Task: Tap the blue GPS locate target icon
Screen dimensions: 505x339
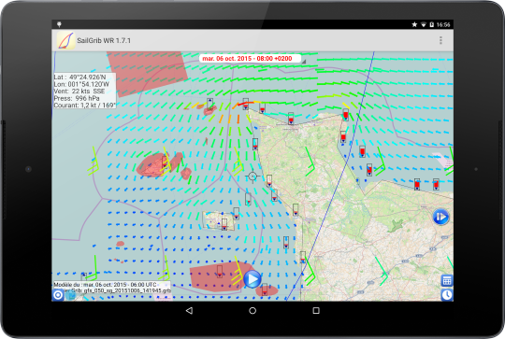Action: (x=58, y=295)
